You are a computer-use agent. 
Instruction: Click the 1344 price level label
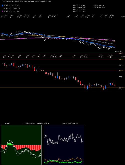click(x=121, y=65)
